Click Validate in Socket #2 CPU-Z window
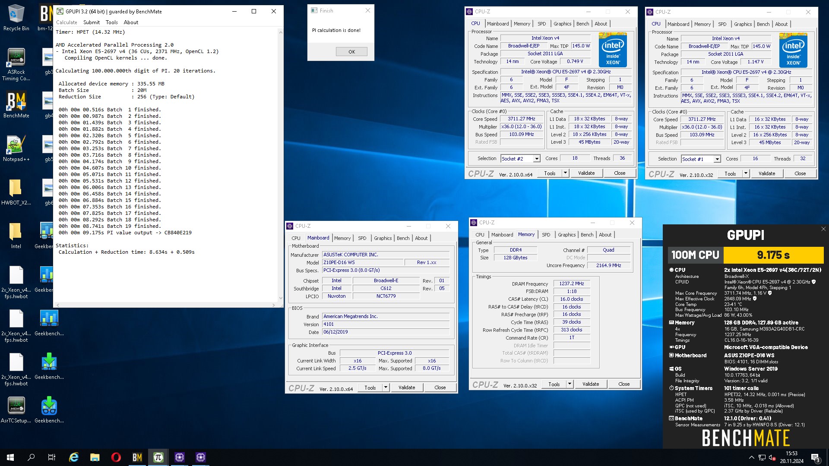The width and height of the screenshot is (829, 466). click(586, 173)
